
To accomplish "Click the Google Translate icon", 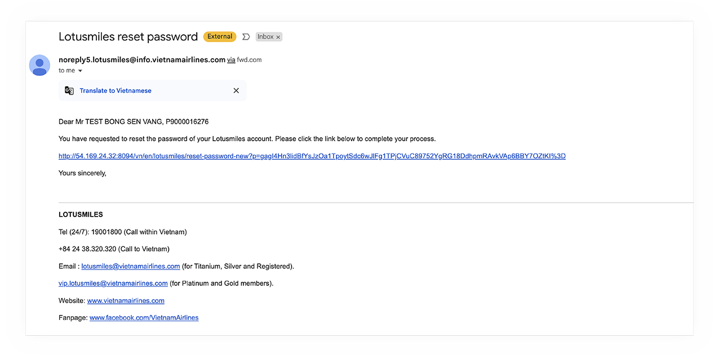I will [x=69, y=90].
